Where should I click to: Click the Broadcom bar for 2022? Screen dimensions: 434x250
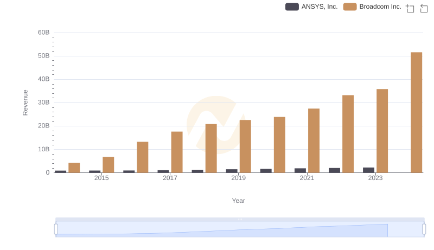348,134
